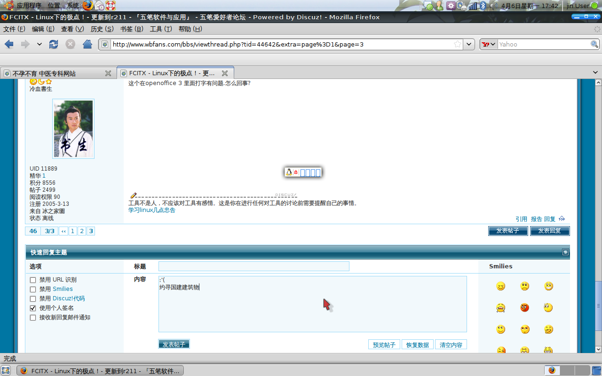Insert the smiling closed-eyes smiley
This screenshot has width=602, height=376.
(x=501, y=286)
